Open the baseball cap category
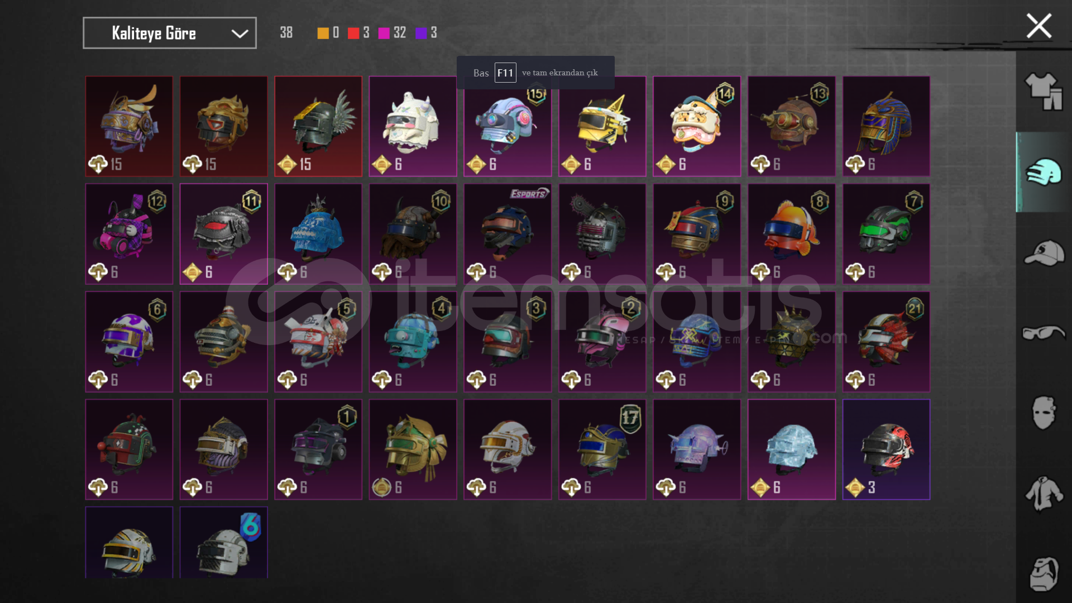 pyautogui.click(x=1043, y=253)
